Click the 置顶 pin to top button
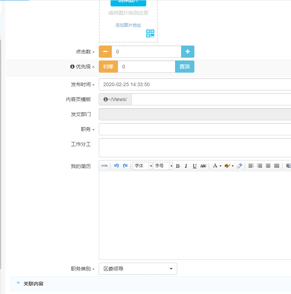 [x=184, y=67]
